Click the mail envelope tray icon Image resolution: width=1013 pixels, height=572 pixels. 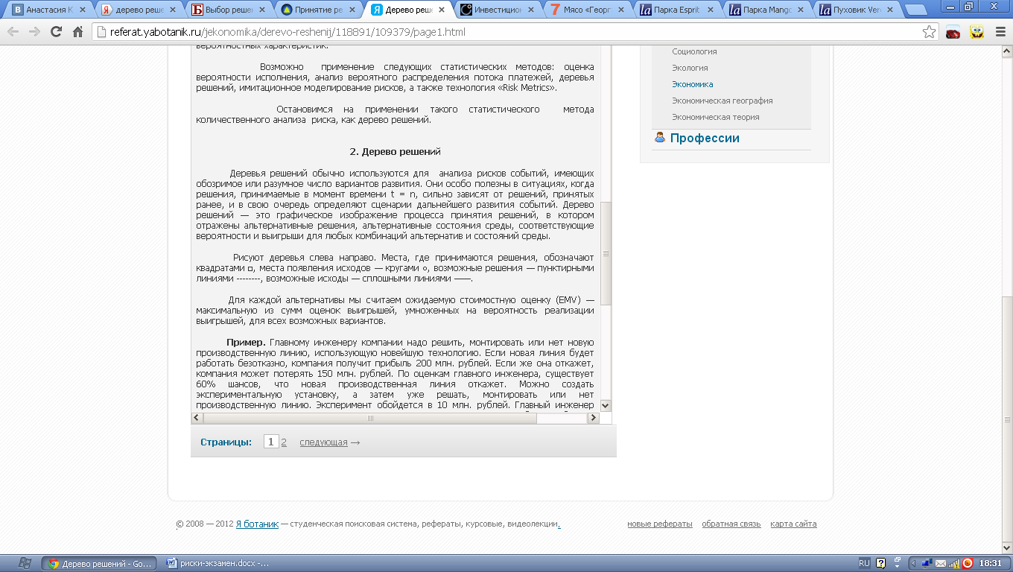click(941, 563)
